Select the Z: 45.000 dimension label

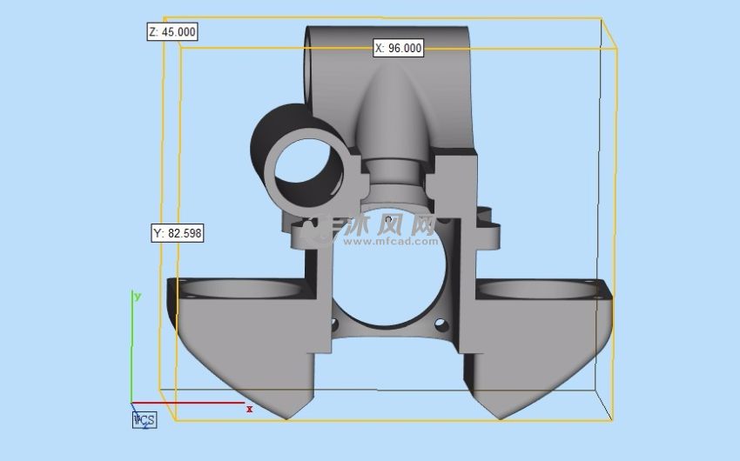click(x=172, y=31)
